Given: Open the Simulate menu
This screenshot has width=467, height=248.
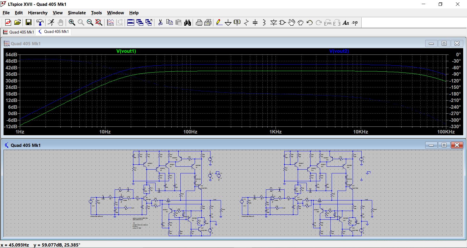Looking at the screenshot, I should [x=77, y=13].
